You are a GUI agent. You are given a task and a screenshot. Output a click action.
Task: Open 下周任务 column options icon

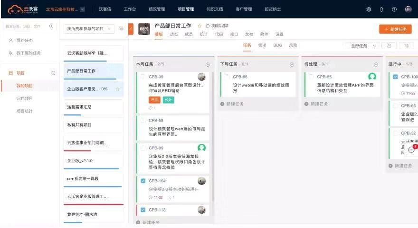(x=292, y=64)
